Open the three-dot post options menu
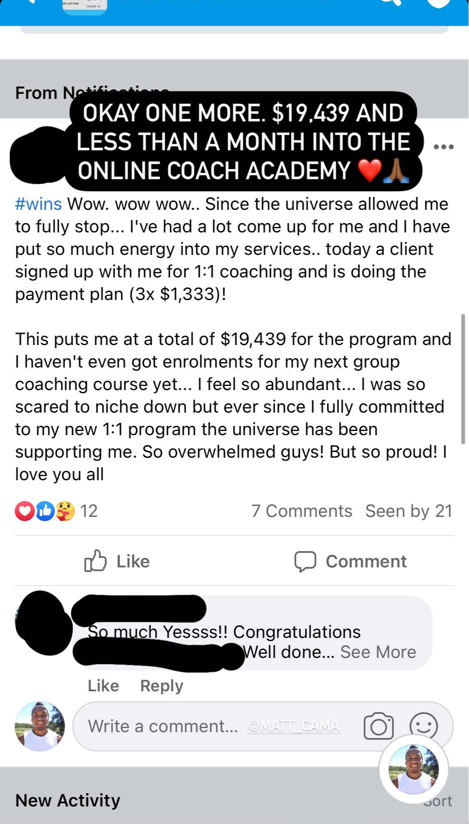The image size is (469, 824). pyautogui.click(x=444, y=147)
